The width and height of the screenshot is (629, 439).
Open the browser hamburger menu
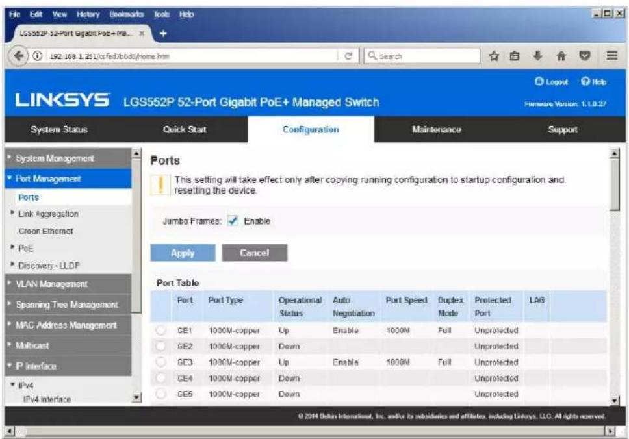611,55
